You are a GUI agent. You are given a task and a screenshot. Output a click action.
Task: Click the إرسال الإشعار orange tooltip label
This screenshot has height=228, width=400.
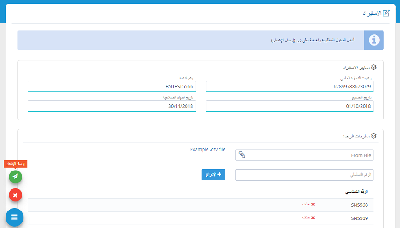pyautogui.click(x=16, y=164)
